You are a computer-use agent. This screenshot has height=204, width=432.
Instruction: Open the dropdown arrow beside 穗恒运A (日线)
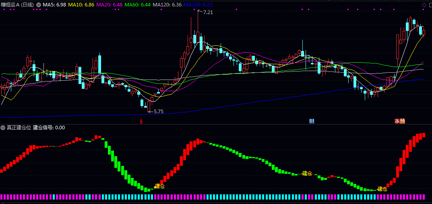pyautogui.click(x=39, y=5)
